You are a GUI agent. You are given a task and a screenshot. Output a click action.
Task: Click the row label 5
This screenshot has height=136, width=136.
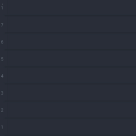point(2,59)
